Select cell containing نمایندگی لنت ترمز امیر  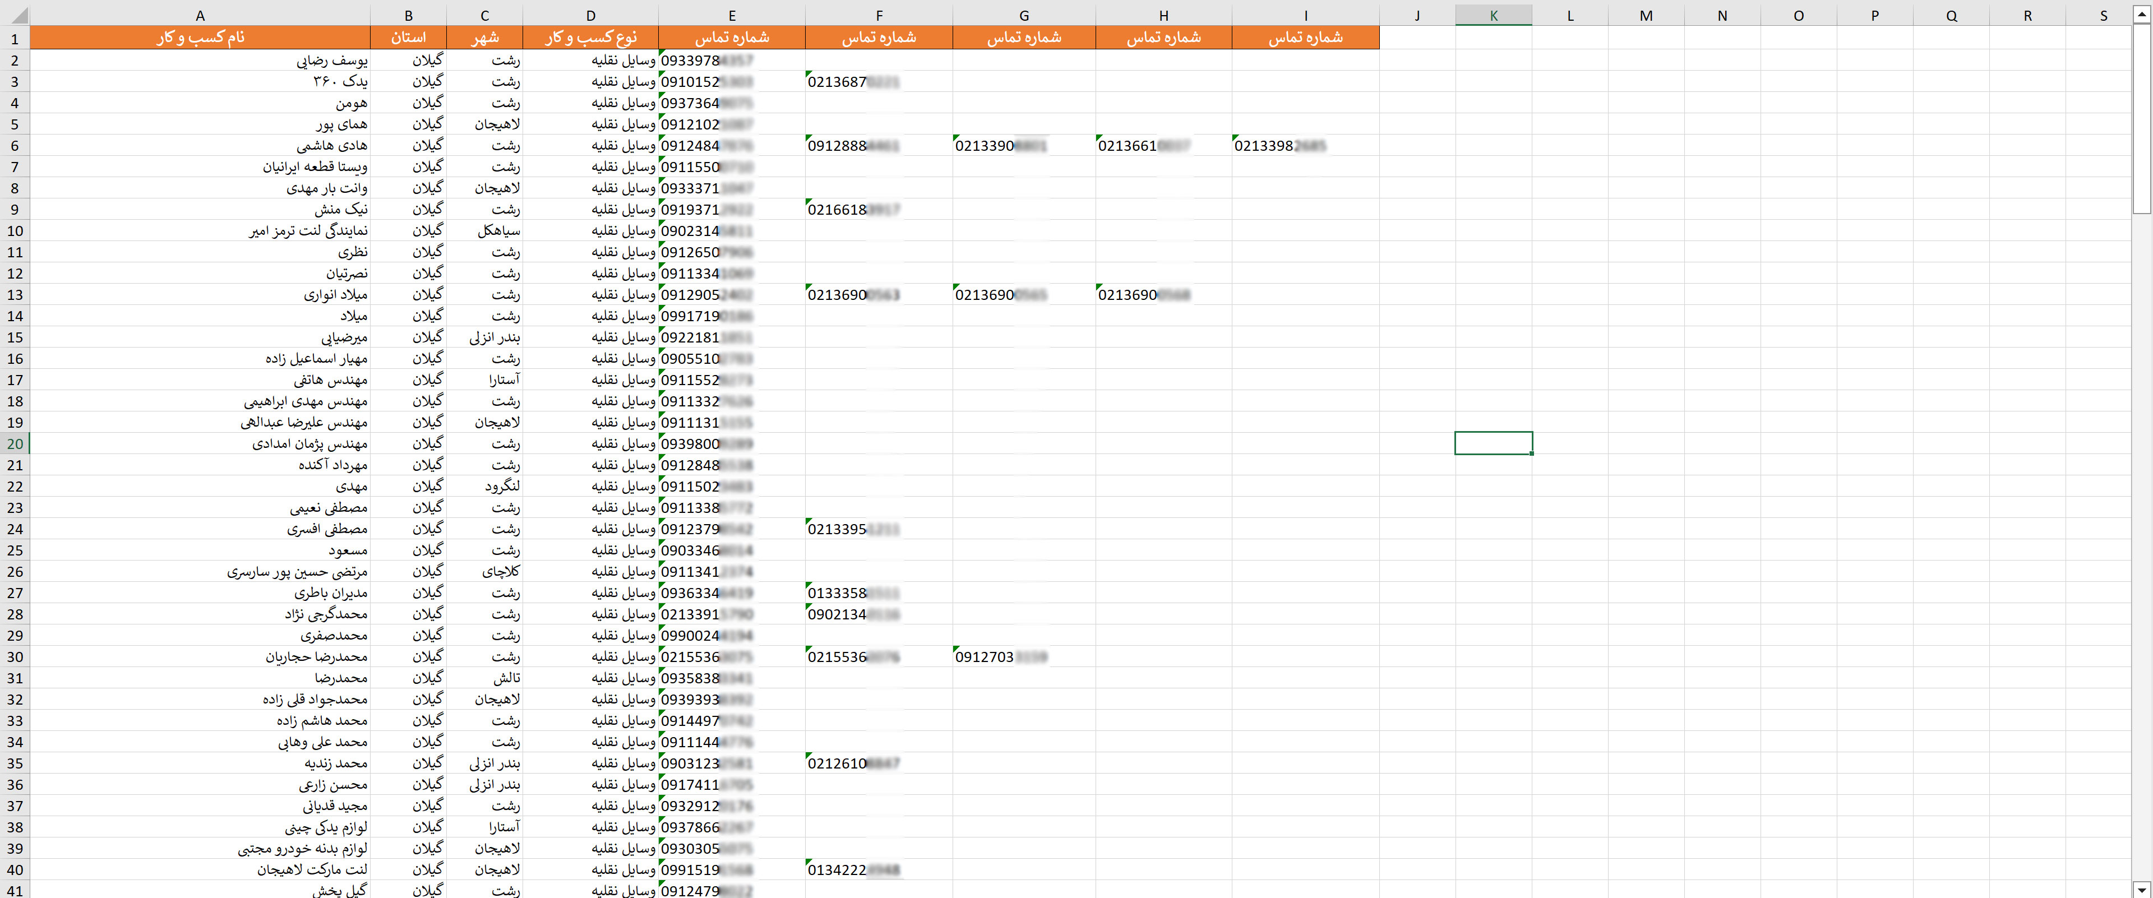[200, 230]
